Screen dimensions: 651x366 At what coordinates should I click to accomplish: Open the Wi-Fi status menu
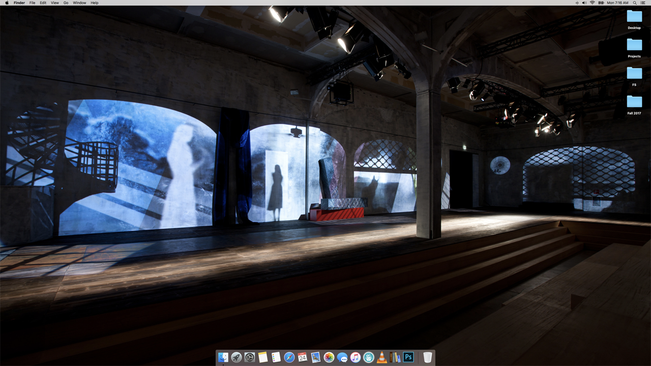(593, 3)
